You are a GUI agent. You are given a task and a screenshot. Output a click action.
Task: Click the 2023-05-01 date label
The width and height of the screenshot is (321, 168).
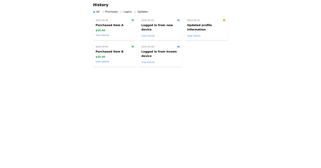(x=102, y=20)
